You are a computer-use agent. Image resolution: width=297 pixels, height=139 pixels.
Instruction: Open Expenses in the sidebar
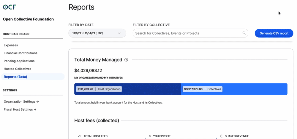[11, 45]
